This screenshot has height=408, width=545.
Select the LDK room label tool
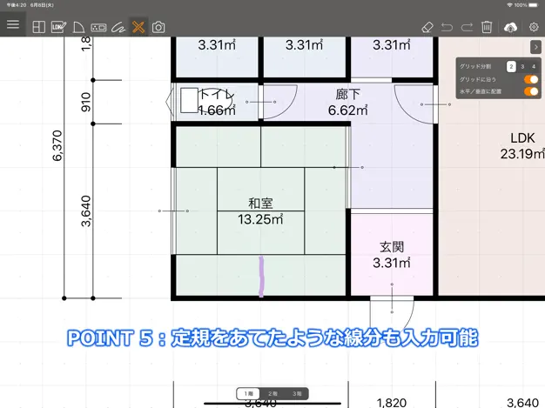point(58,27)
